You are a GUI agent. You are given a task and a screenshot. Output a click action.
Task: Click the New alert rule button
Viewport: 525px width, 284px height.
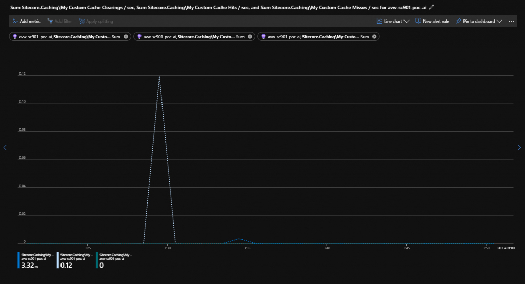(432, 22)
